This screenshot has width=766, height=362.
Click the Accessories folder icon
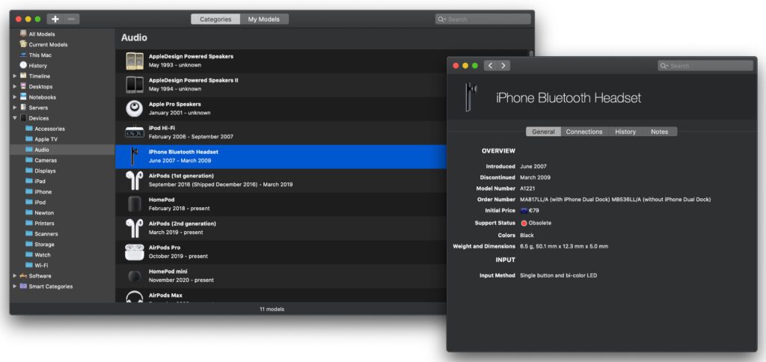pyautogui.click(x=29, y=129)
